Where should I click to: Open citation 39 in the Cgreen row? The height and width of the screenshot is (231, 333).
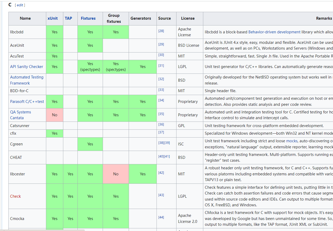pos(167,143)
